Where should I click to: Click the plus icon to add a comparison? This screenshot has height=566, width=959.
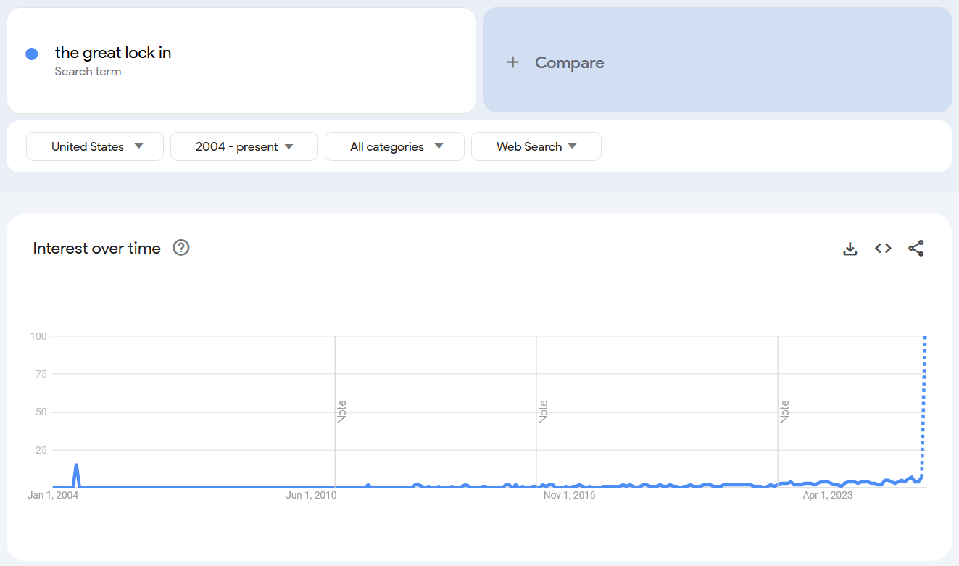click(x=513, y=62)
